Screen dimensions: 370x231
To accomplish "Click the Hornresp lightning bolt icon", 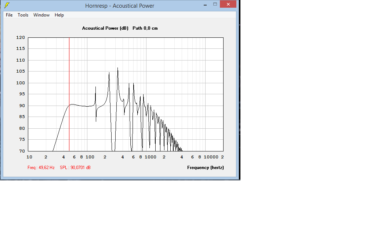I will (x=7, y=5).
